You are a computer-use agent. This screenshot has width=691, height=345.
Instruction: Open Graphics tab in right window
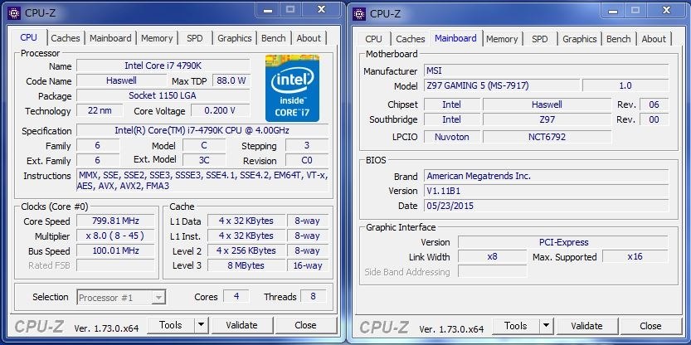[x=580, y=39]
